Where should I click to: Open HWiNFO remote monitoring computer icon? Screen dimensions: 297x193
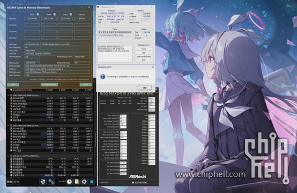43,182
